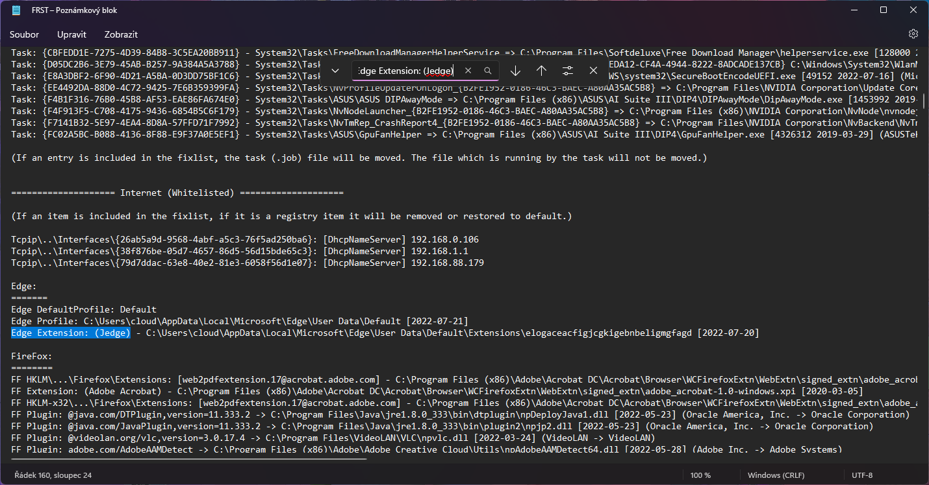
Task: Click Windows (CRLF) line ending indicator
Action: 776,475
